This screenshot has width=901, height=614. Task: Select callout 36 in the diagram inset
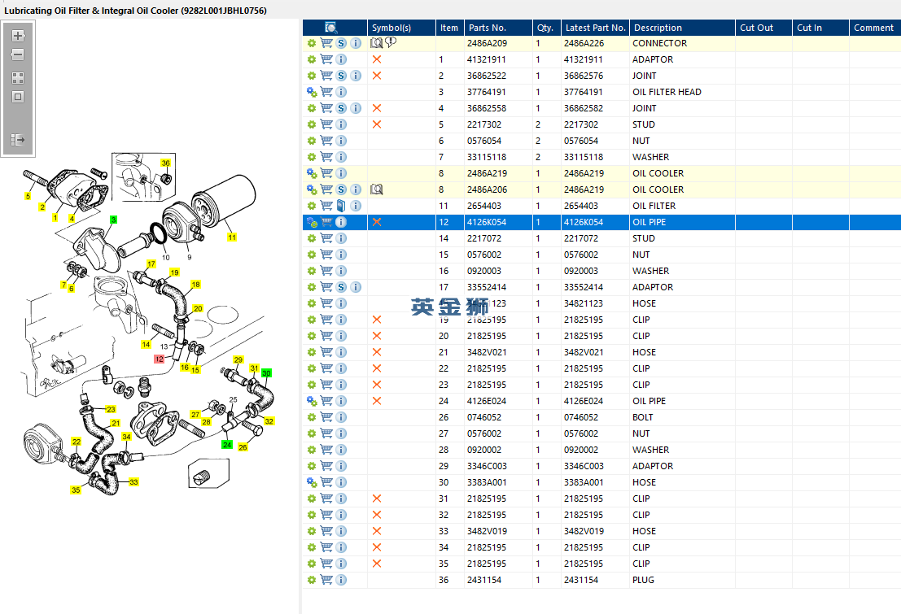click(165, 163)
